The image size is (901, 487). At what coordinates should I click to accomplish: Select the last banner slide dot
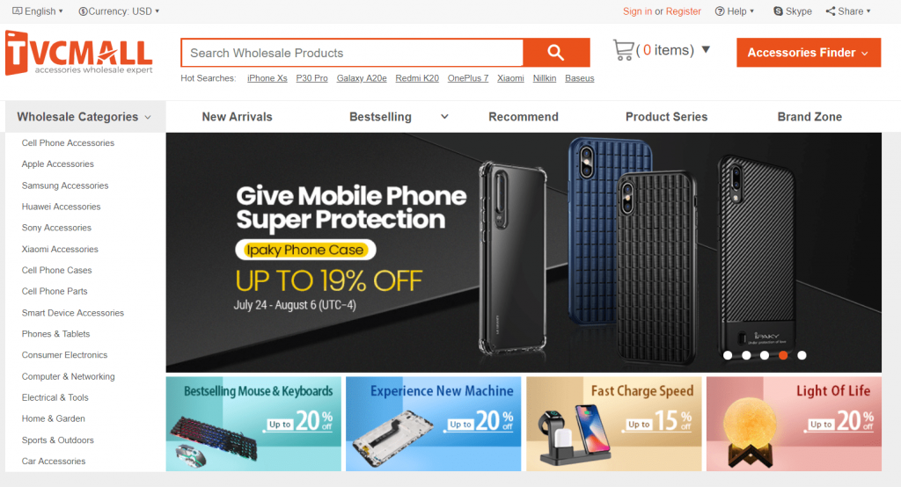802,355
